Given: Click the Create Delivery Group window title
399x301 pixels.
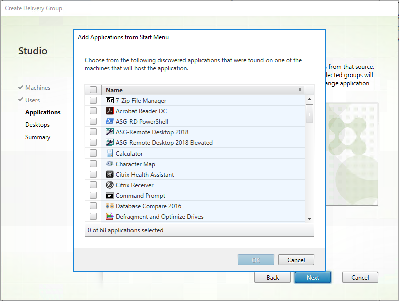Looking at the screenshot, I should point(33,8).
